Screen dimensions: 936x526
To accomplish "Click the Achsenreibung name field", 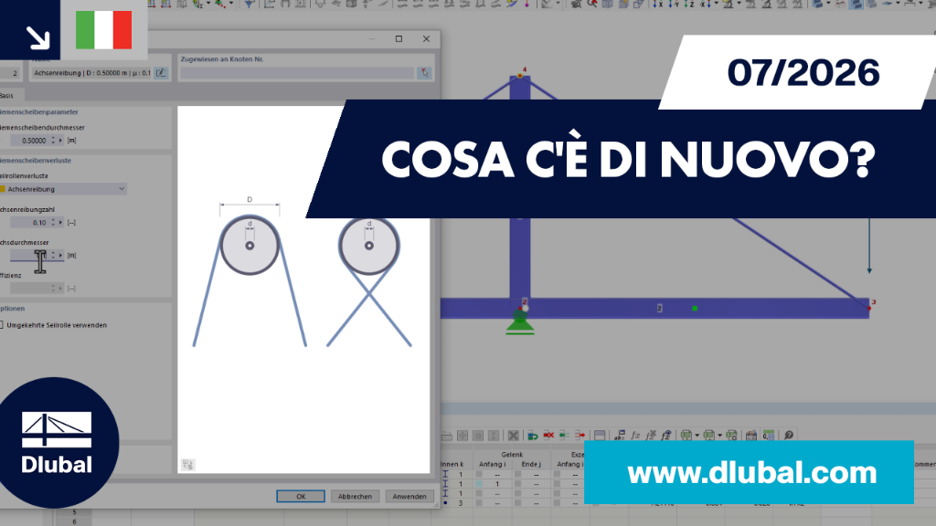I will point(92,73).
